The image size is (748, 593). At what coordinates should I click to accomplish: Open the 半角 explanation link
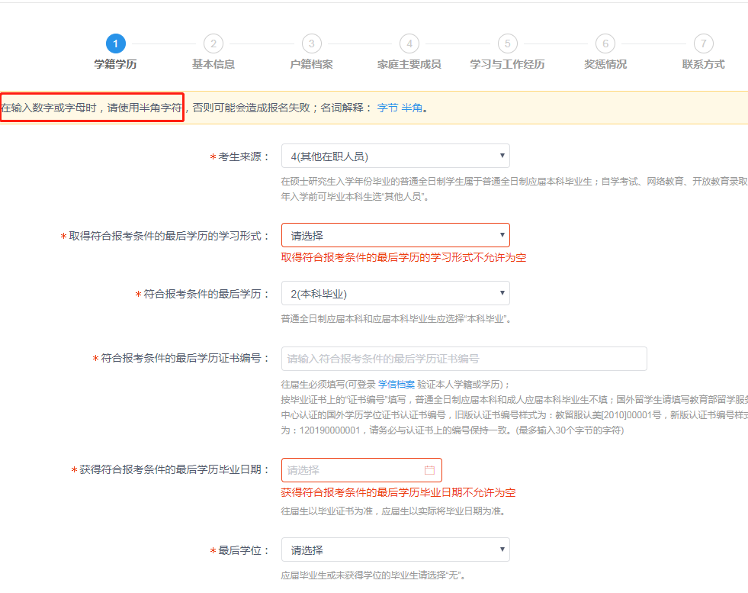(x=412, y=108)
